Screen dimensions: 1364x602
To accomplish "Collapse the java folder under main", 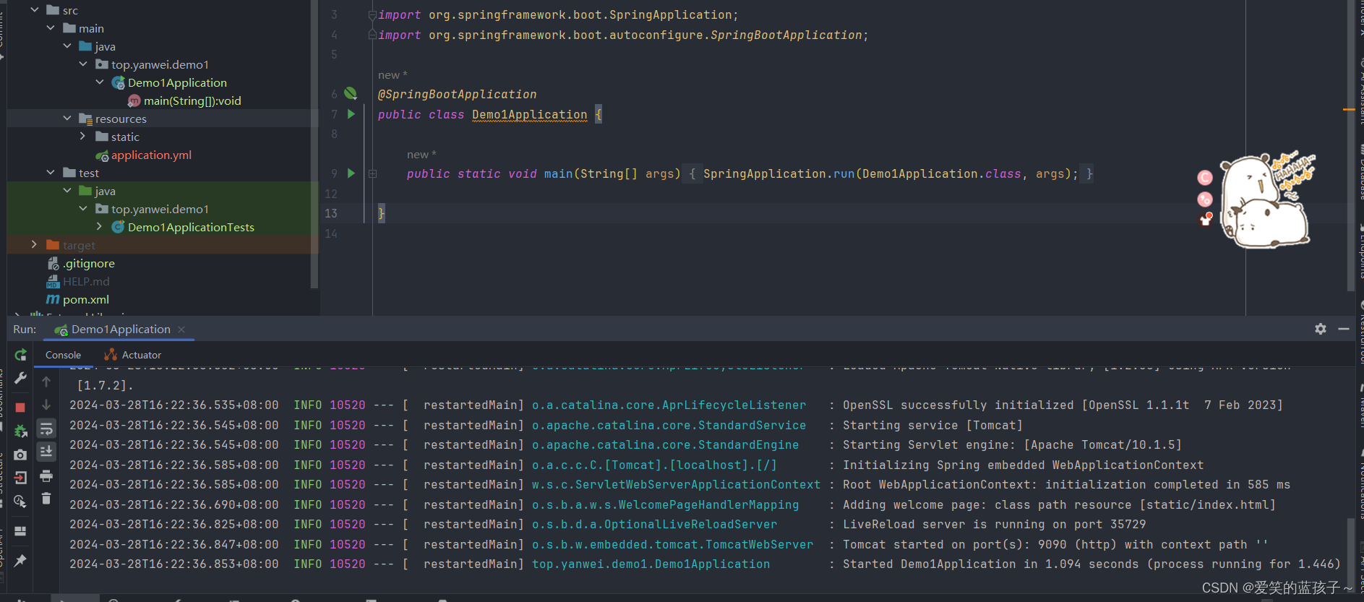I will 67,46.
